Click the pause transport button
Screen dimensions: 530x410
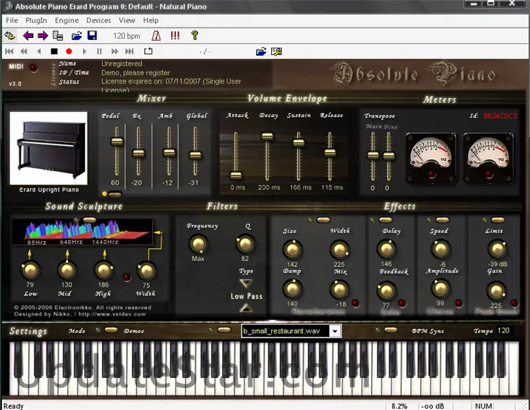[99, 52]
